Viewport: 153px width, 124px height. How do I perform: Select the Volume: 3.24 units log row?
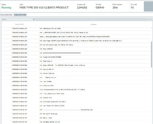76,73
